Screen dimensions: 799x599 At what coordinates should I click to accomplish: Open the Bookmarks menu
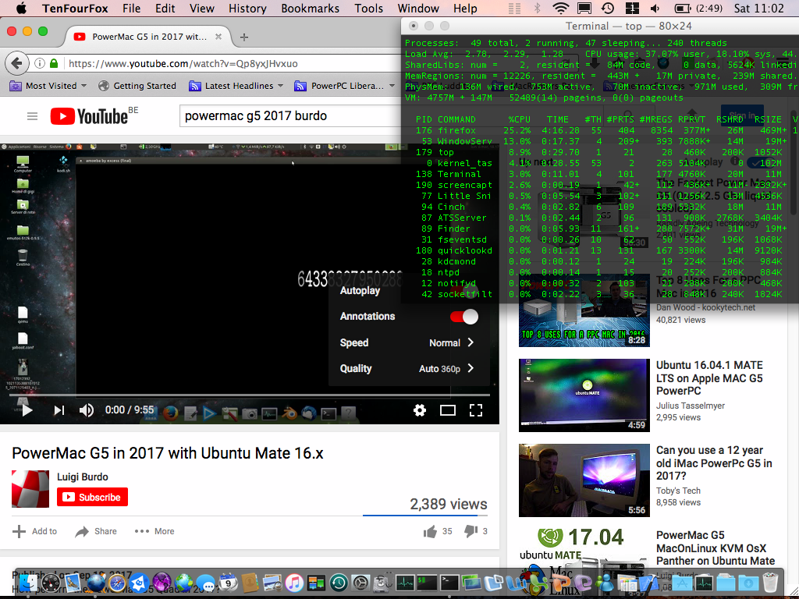311,9
